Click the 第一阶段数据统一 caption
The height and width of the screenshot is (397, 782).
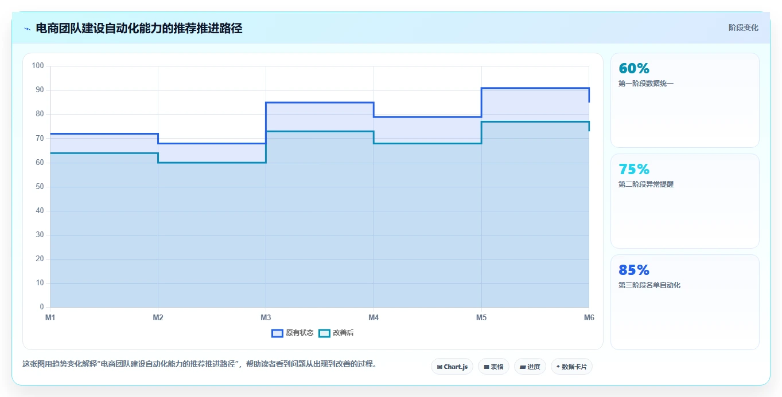(x=646, y=84)
